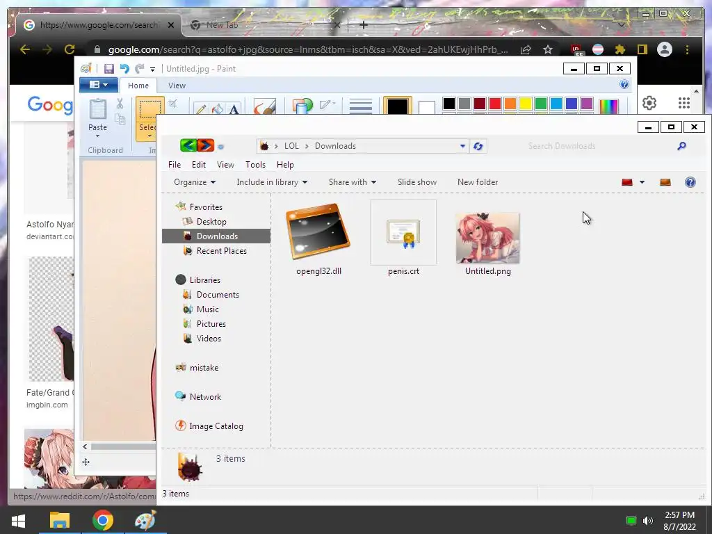Click the Redo arrow in Paint

pos(139,69)
